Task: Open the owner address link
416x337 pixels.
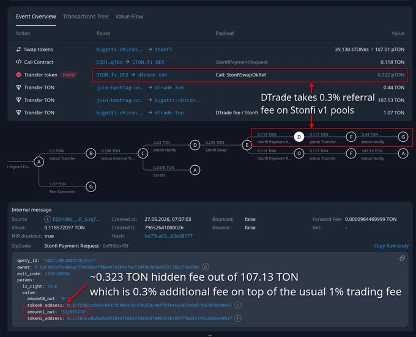Action: 117,267
